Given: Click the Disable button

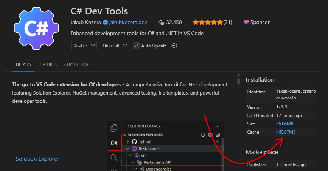Looking at the screenshot, I should tap(80, 46).
